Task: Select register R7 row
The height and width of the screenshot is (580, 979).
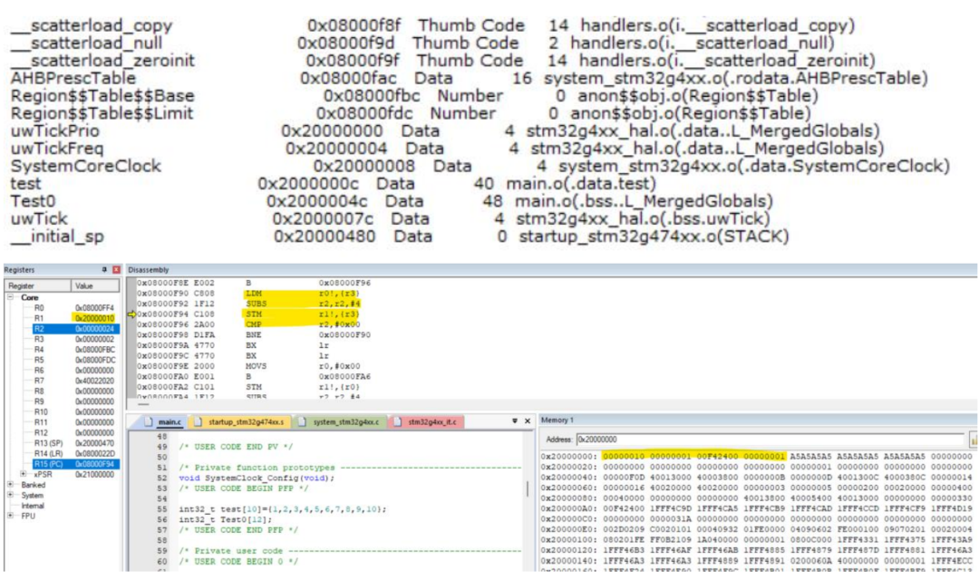Action: (76, 381)
